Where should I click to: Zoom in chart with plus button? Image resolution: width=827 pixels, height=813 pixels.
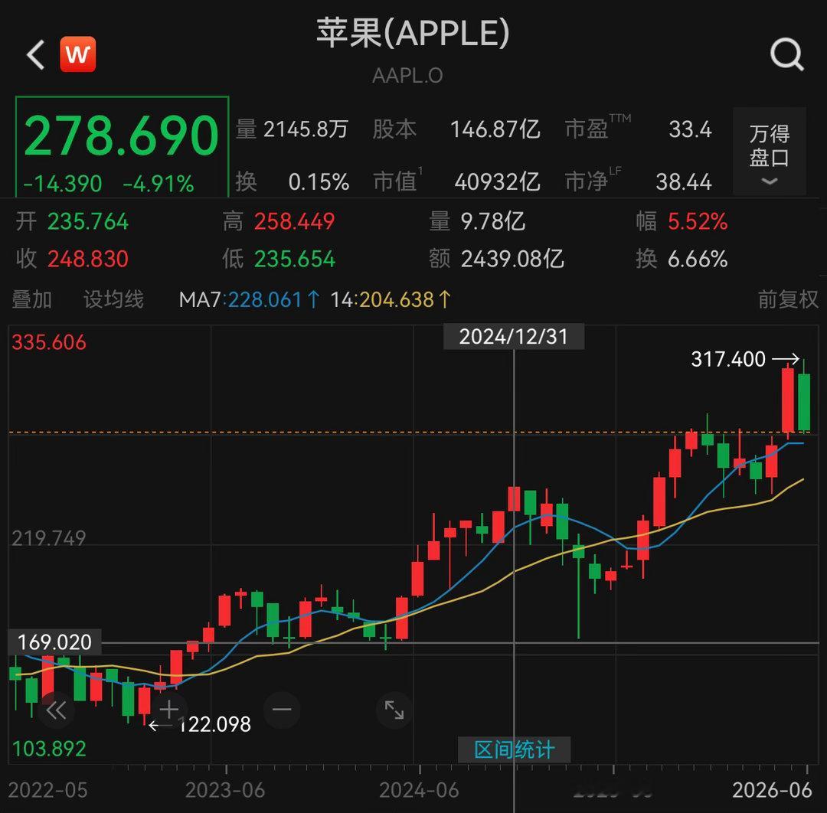168,710
